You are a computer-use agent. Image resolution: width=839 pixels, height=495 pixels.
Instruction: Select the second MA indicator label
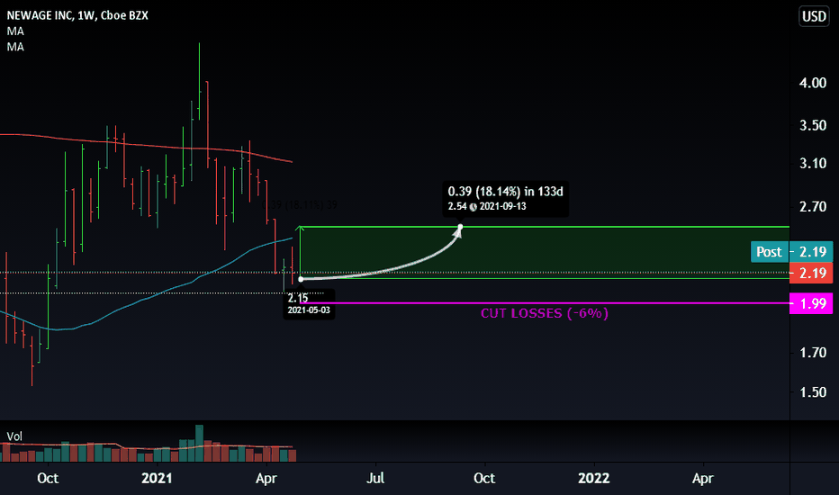[15, 47]
